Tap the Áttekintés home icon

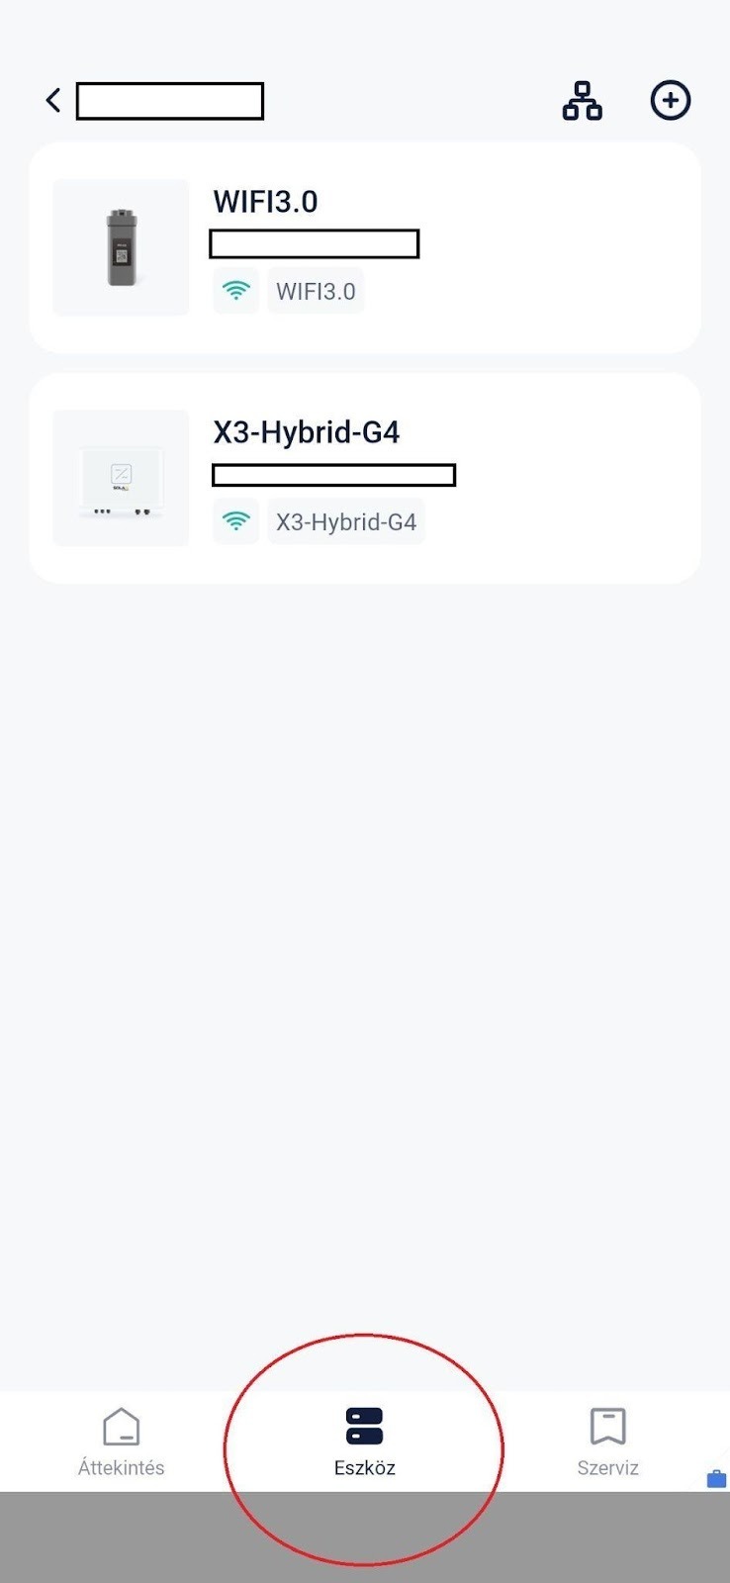pos(121,1427)
